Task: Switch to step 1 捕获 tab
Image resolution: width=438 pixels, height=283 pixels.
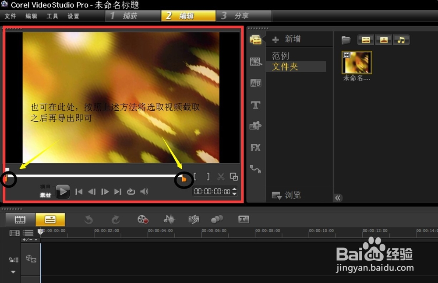Action: tap(133, 16)
